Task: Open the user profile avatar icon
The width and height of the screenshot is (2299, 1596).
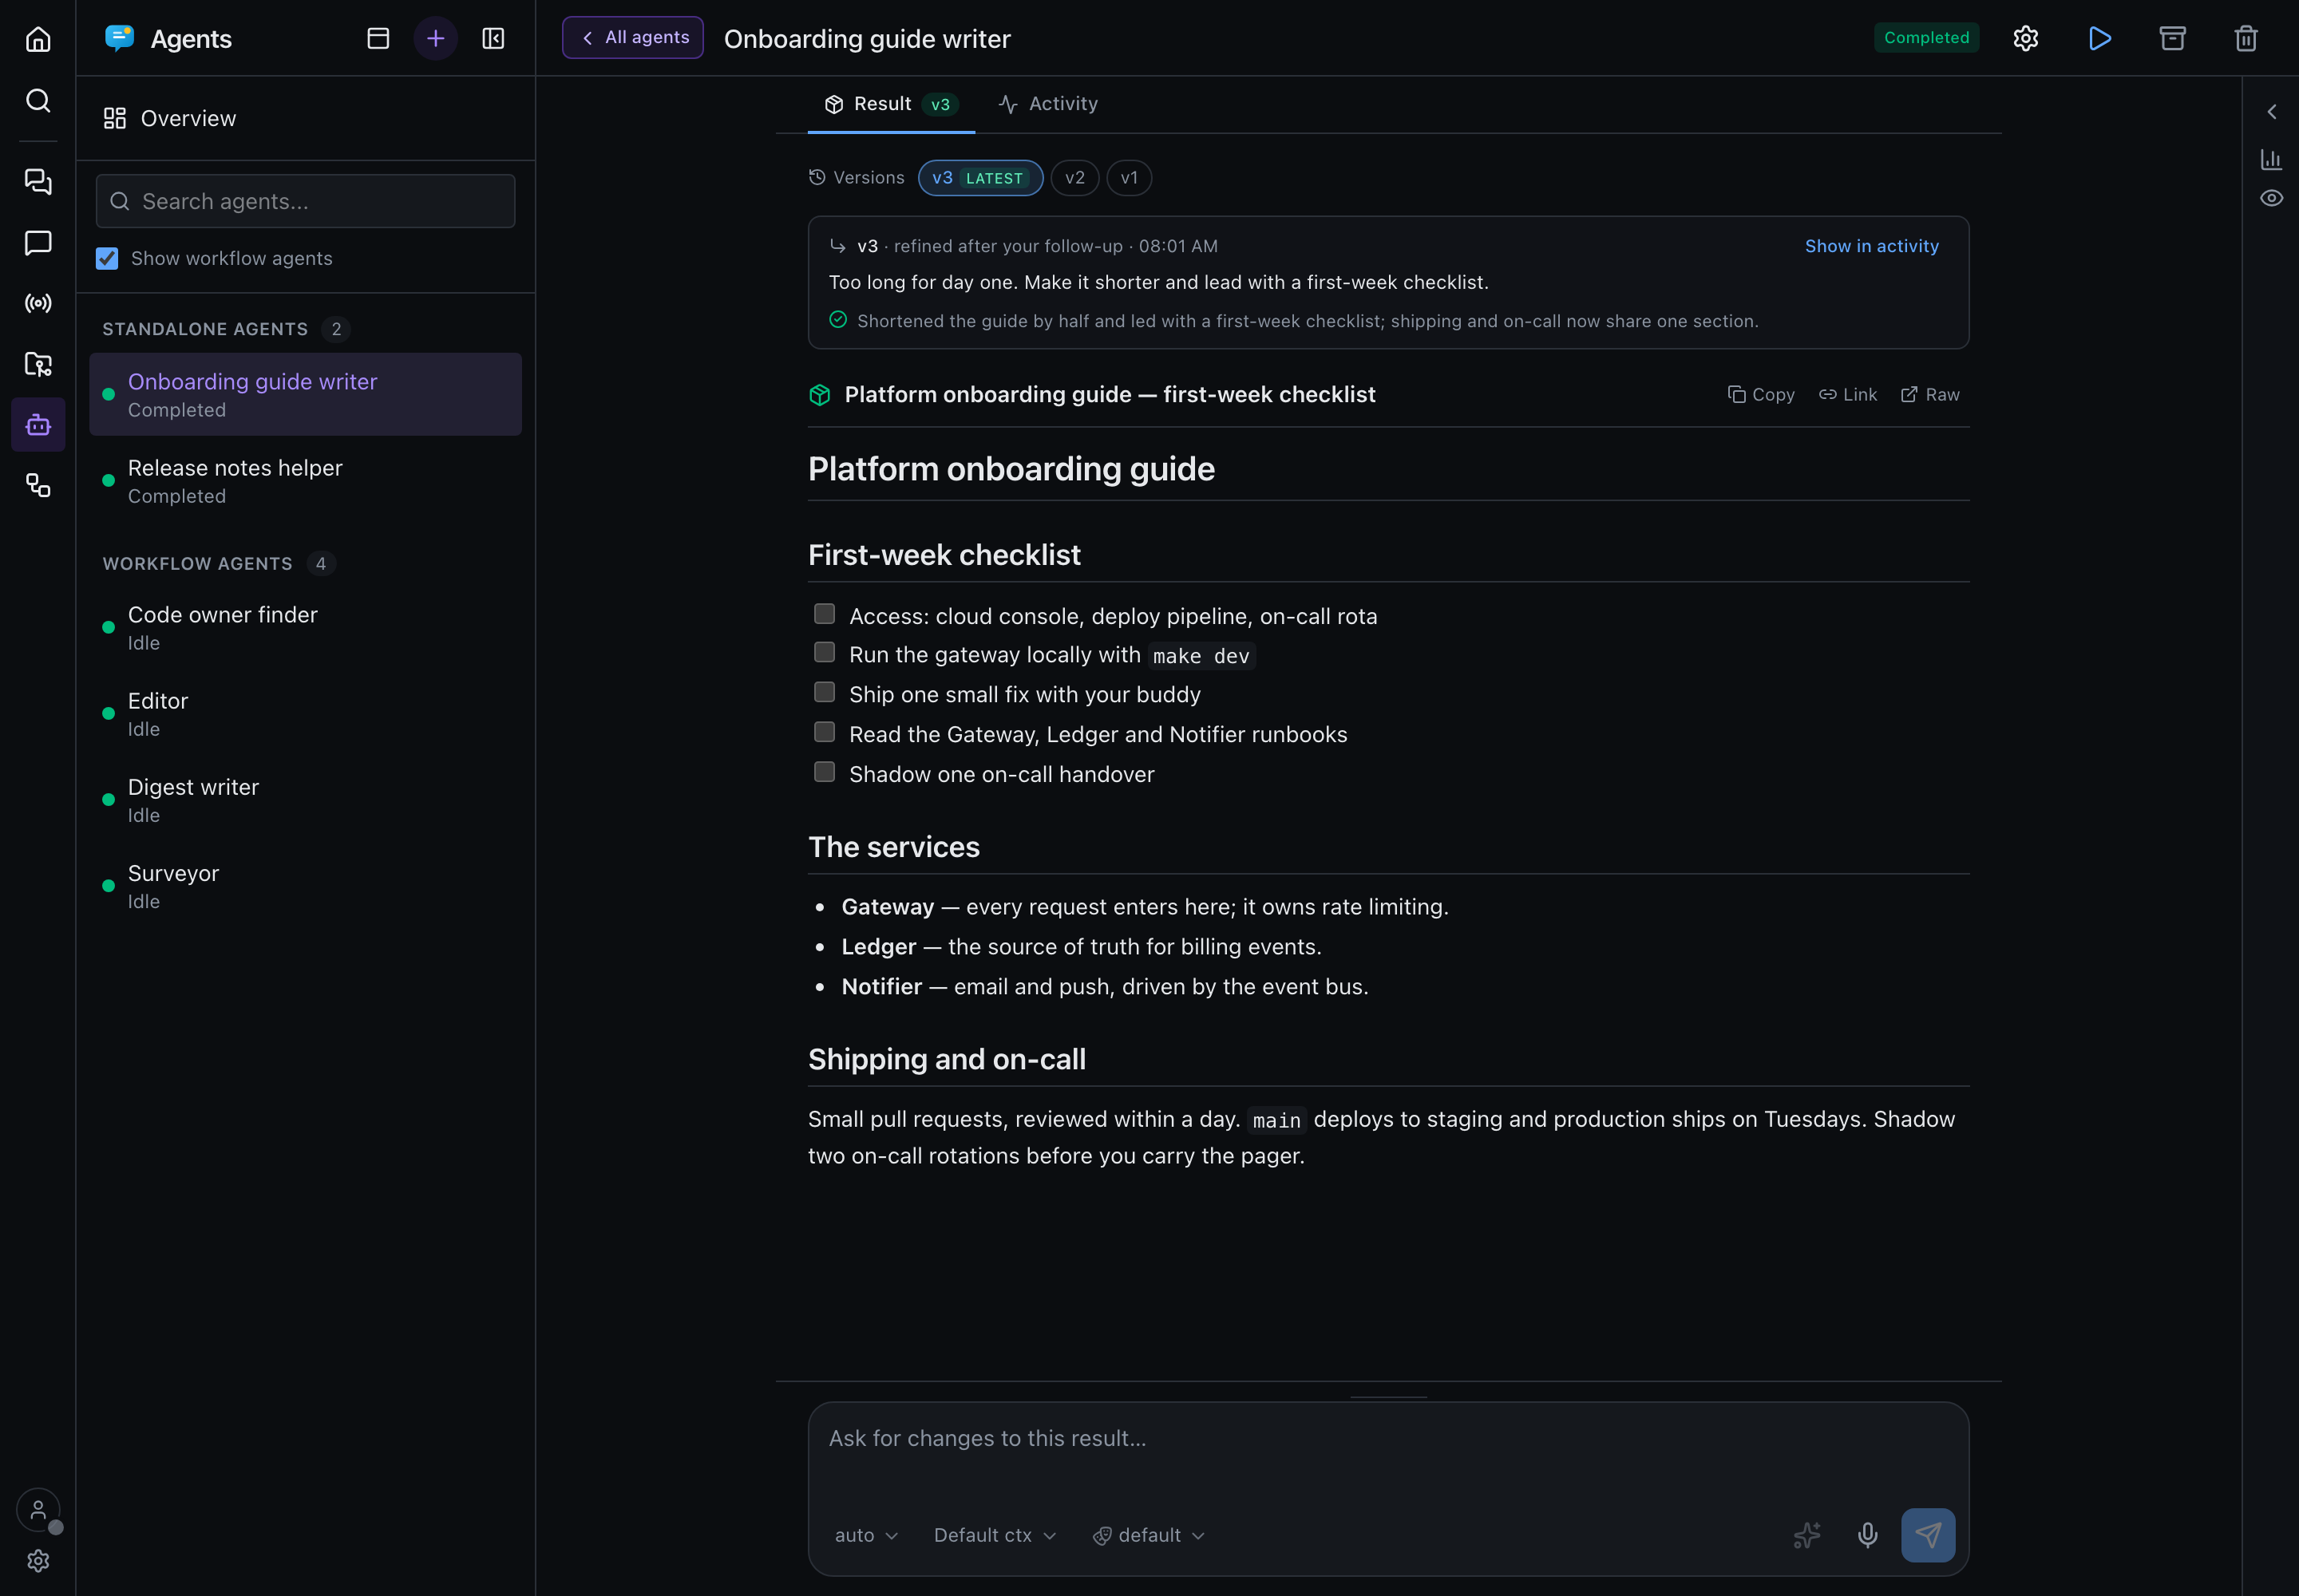Action: (38, 1510)
